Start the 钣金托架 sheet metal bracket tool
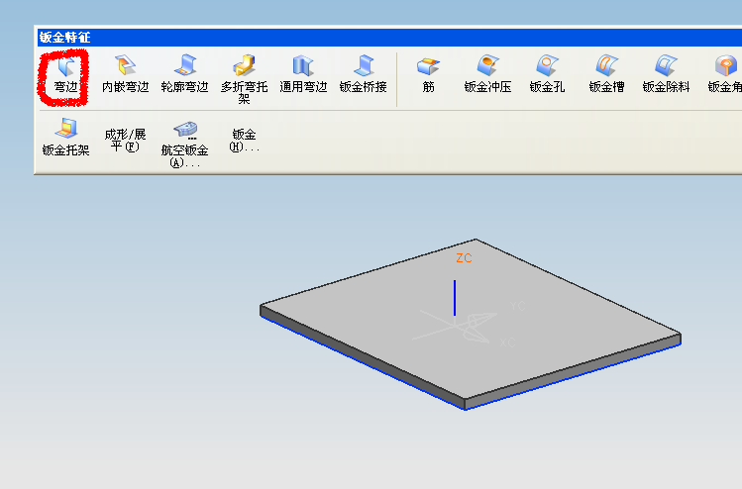The width and height of the screenshot is (742, 489). pos(65,138)
